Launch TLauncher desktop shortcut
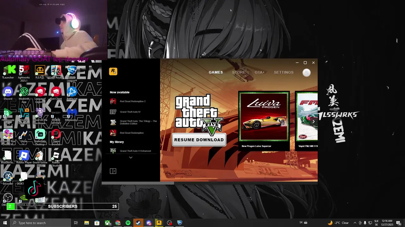405x227 pixels. [x=8, y=72]
